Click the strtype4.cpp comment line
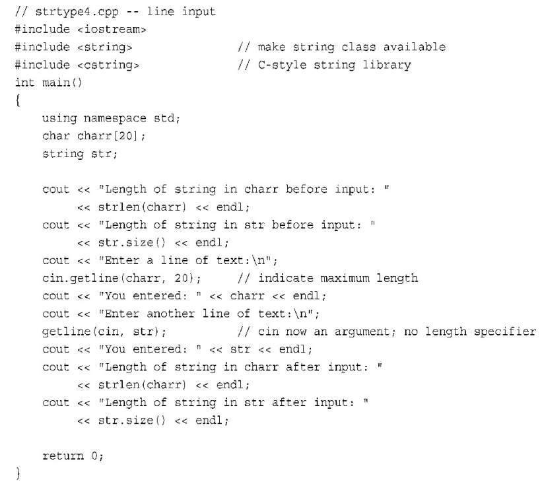Viewport: 540px width, 486px height. 116,12
